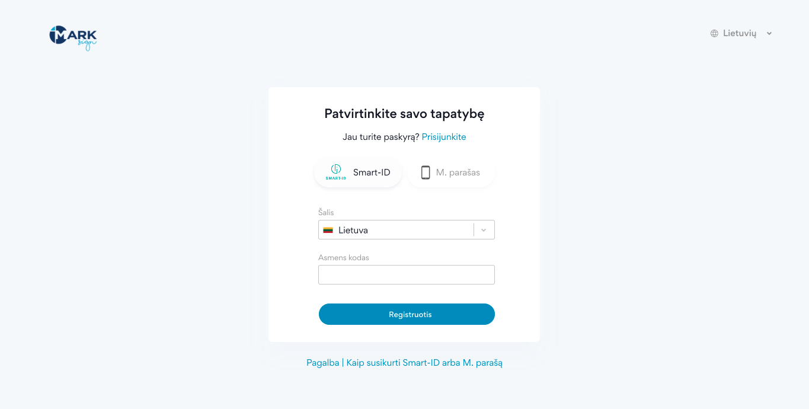Viewport: 809px width, 409px height.
Task: Click the Šalis field label
Action: pyautogui.click(x=326, y=212)
